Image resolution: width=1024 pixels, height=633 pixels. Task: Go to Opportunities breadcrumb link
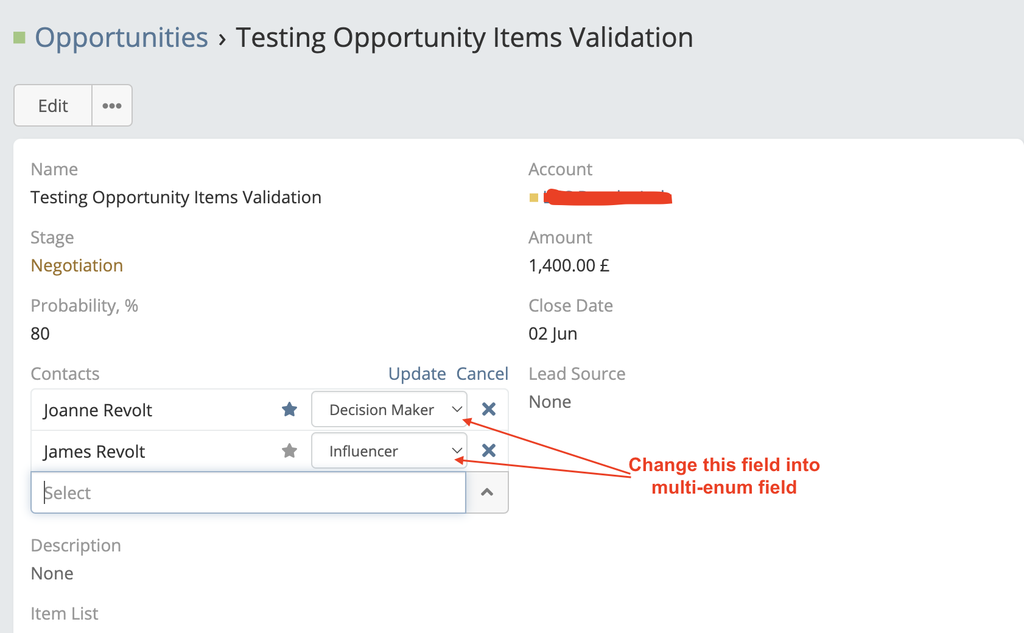121,38
